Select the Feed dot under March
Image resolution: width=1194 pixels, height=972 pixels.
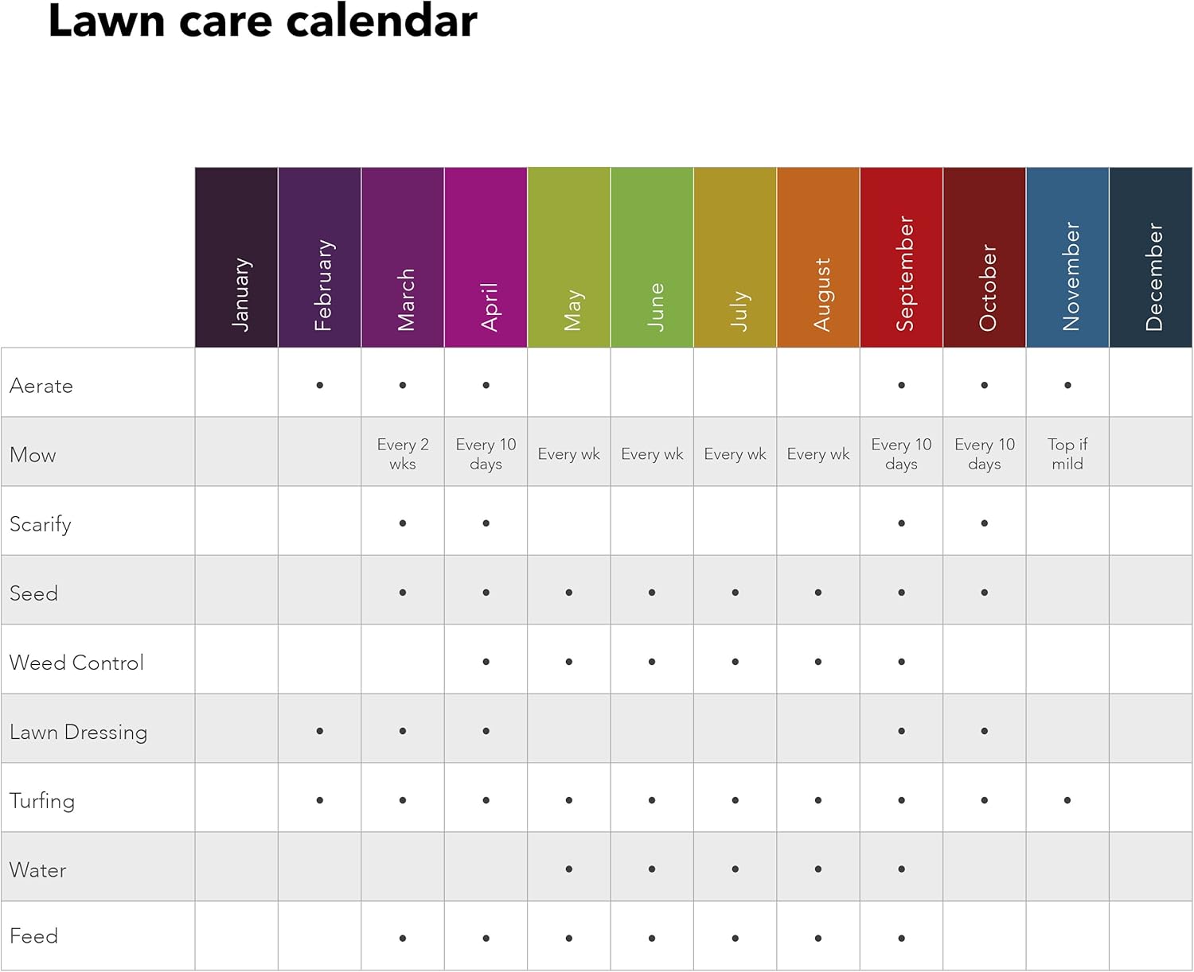pyautogui.click(x=403, y=939)
